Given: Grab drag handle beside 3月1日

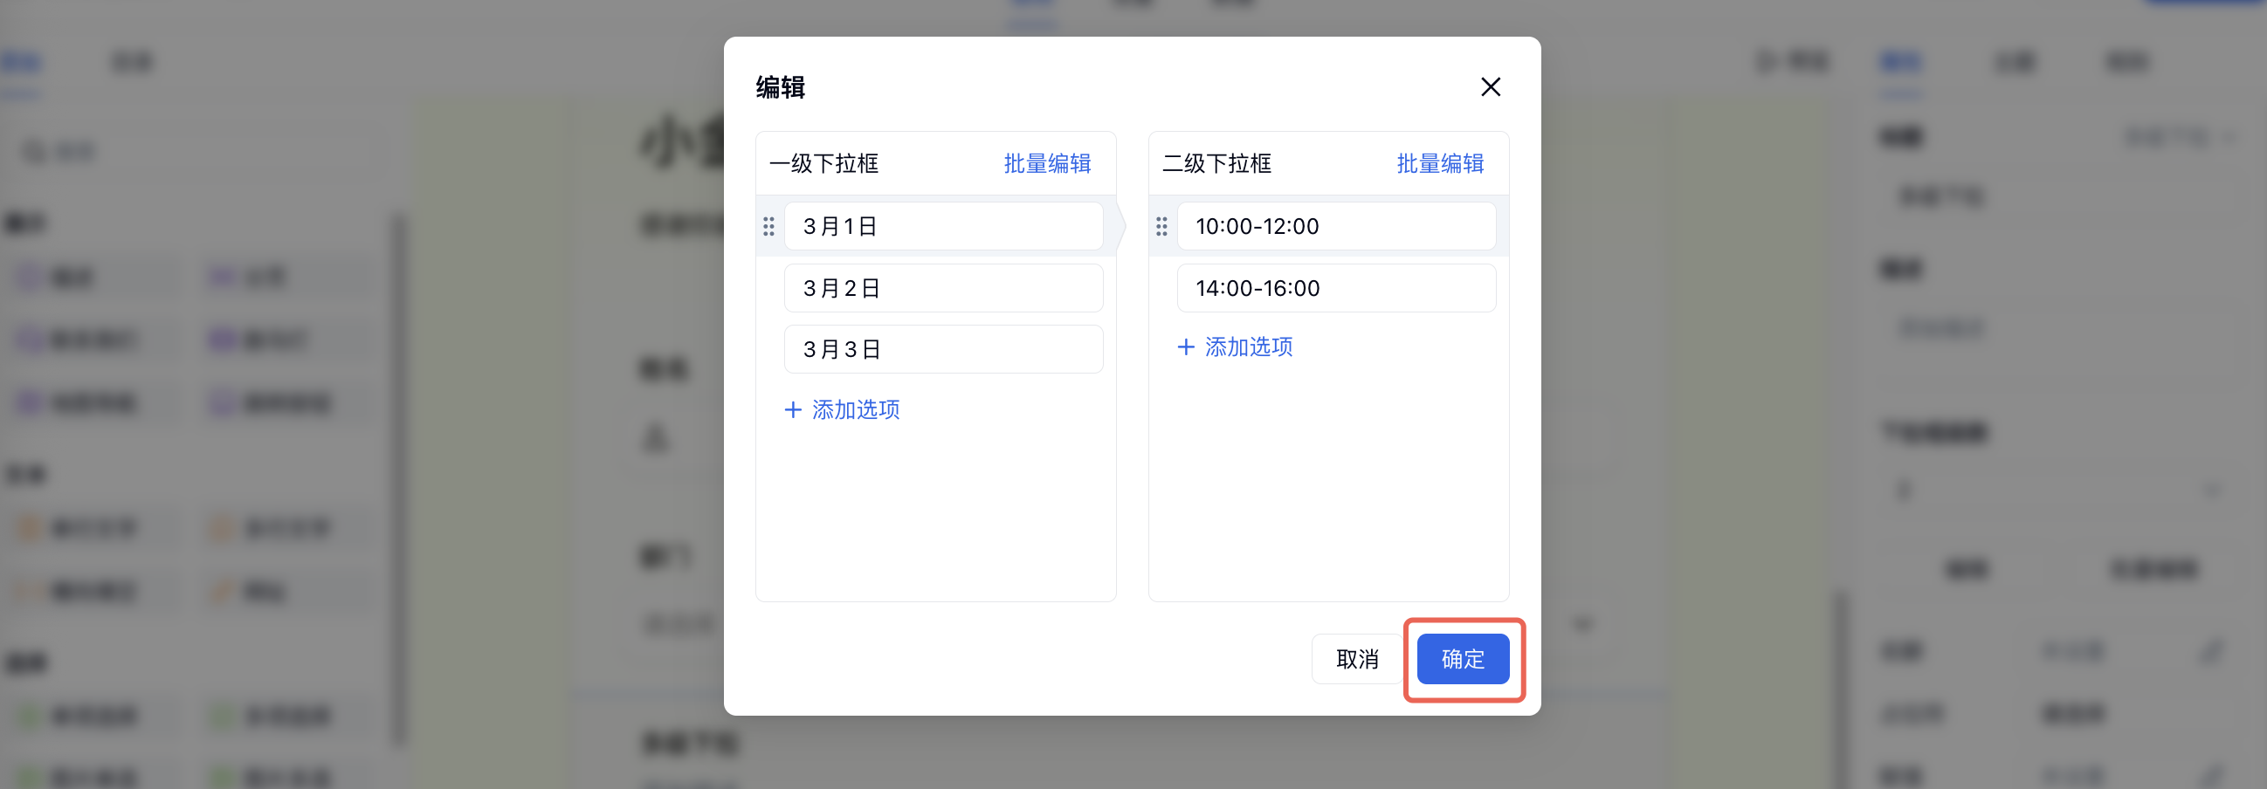Looking at the screenshot, I should point(768,226).
